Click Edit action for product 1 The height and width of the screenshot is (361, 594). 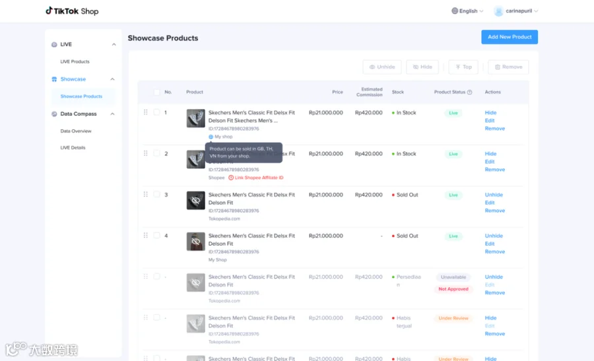(490, 121)
